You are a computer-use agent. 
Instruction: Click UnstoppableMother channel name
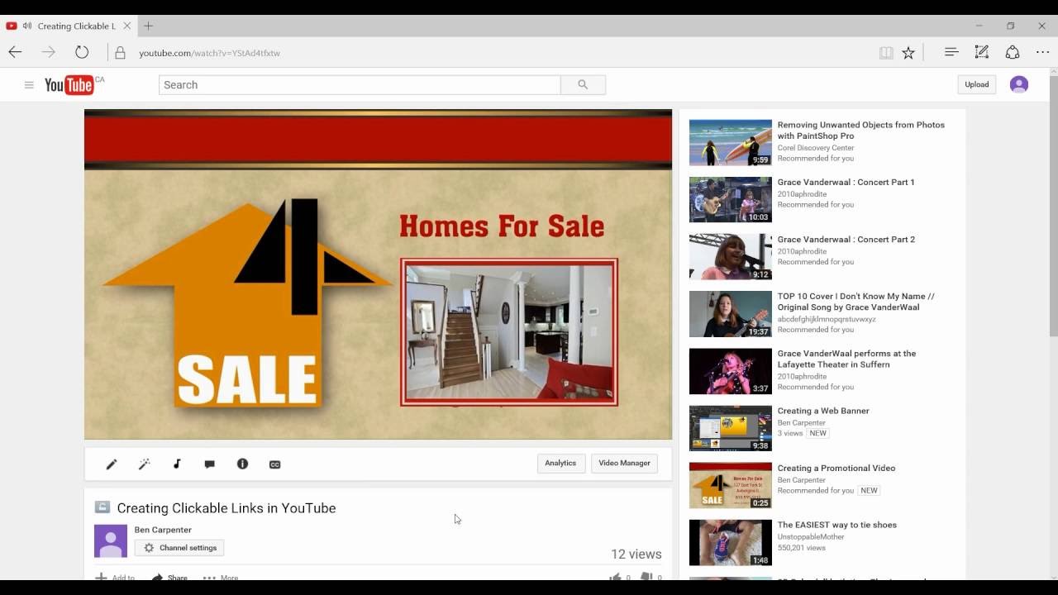pyautogui.click(x=811, y=536)
